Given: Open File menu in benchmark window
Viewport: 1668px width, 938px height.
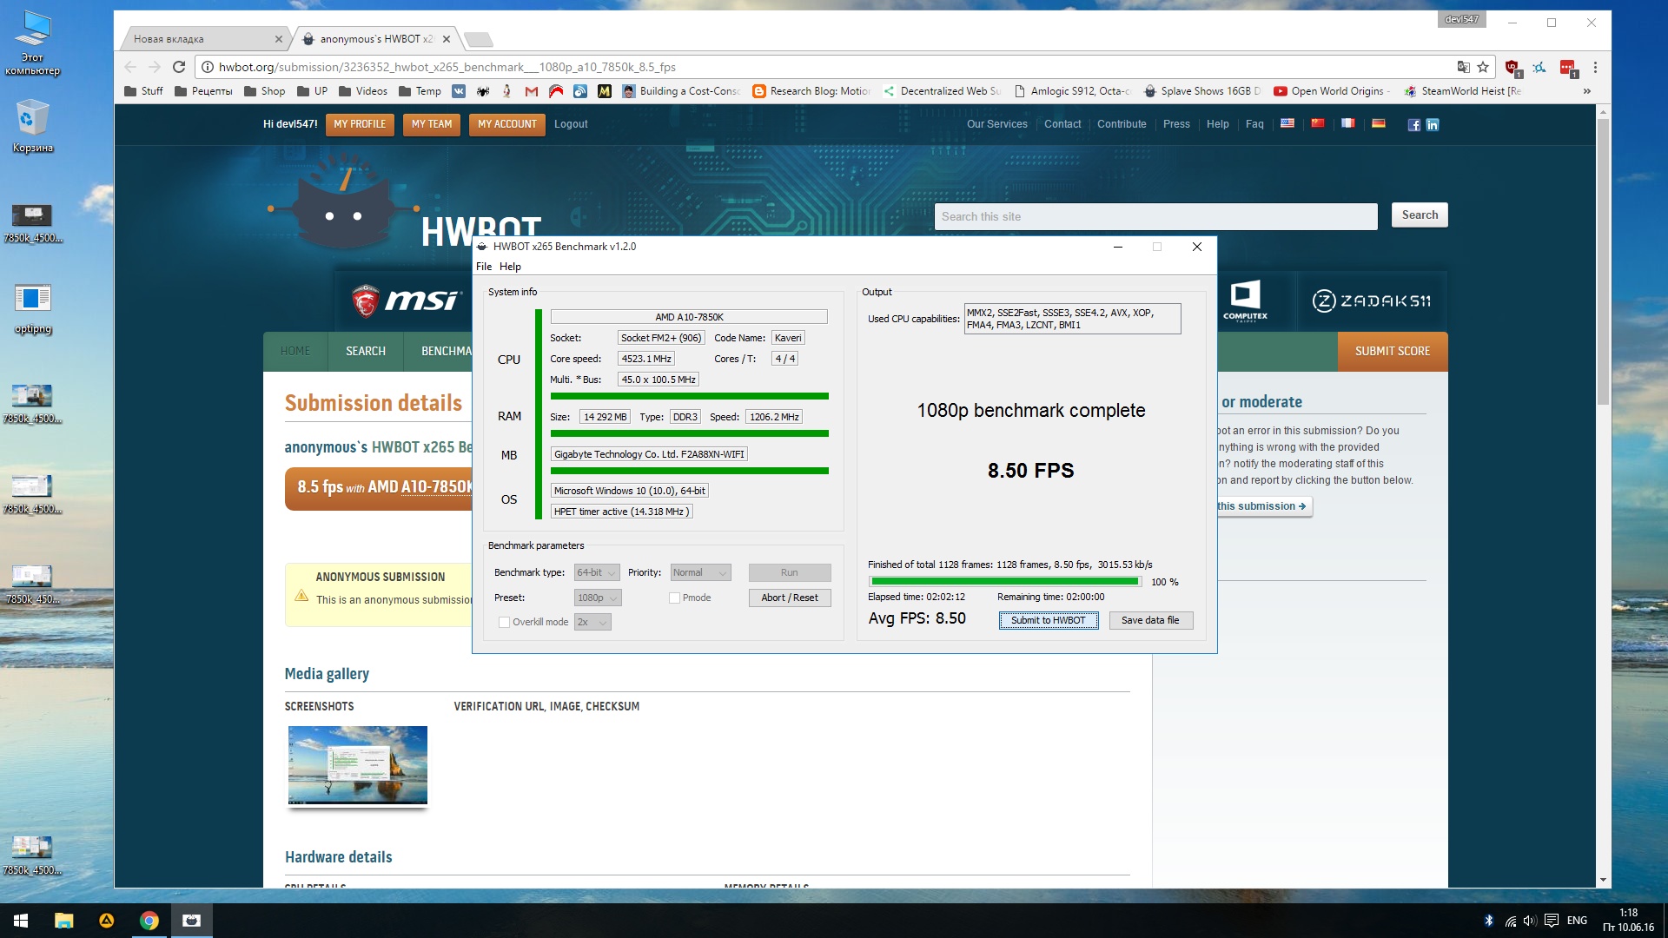Looking at the screenshot, I should (484, 267).
